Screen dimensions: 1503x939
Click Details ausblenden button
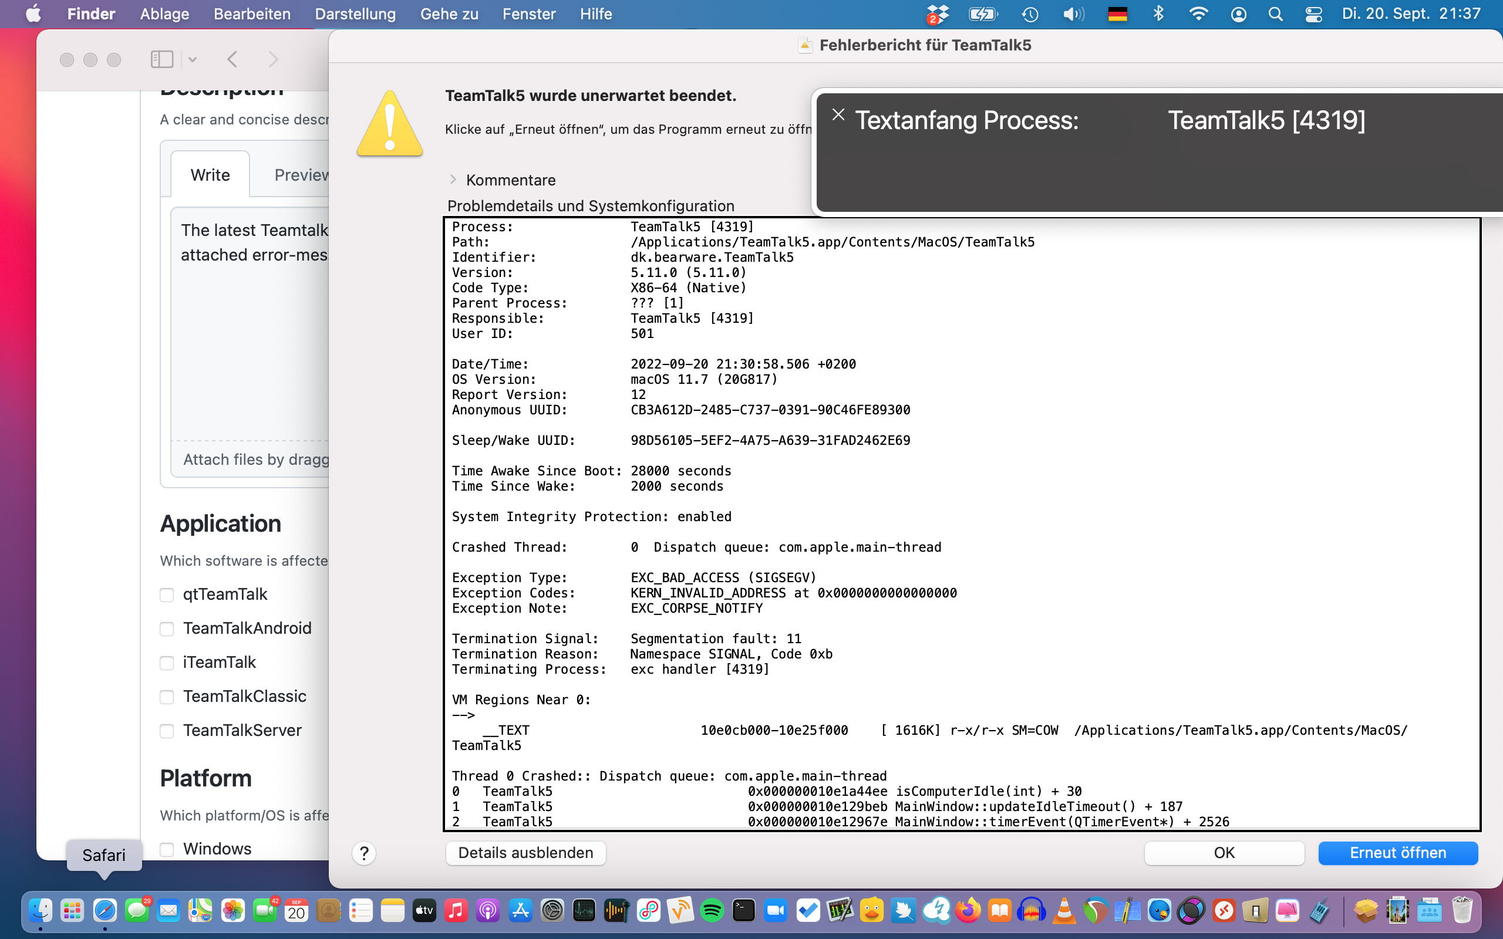[x=525, y=853]
